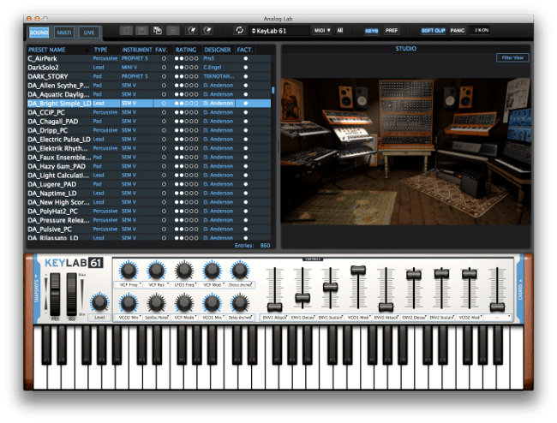Screen dimensions: 557x423
Task: Switch to the LIVE tab
Action: [x=89, y=33]
